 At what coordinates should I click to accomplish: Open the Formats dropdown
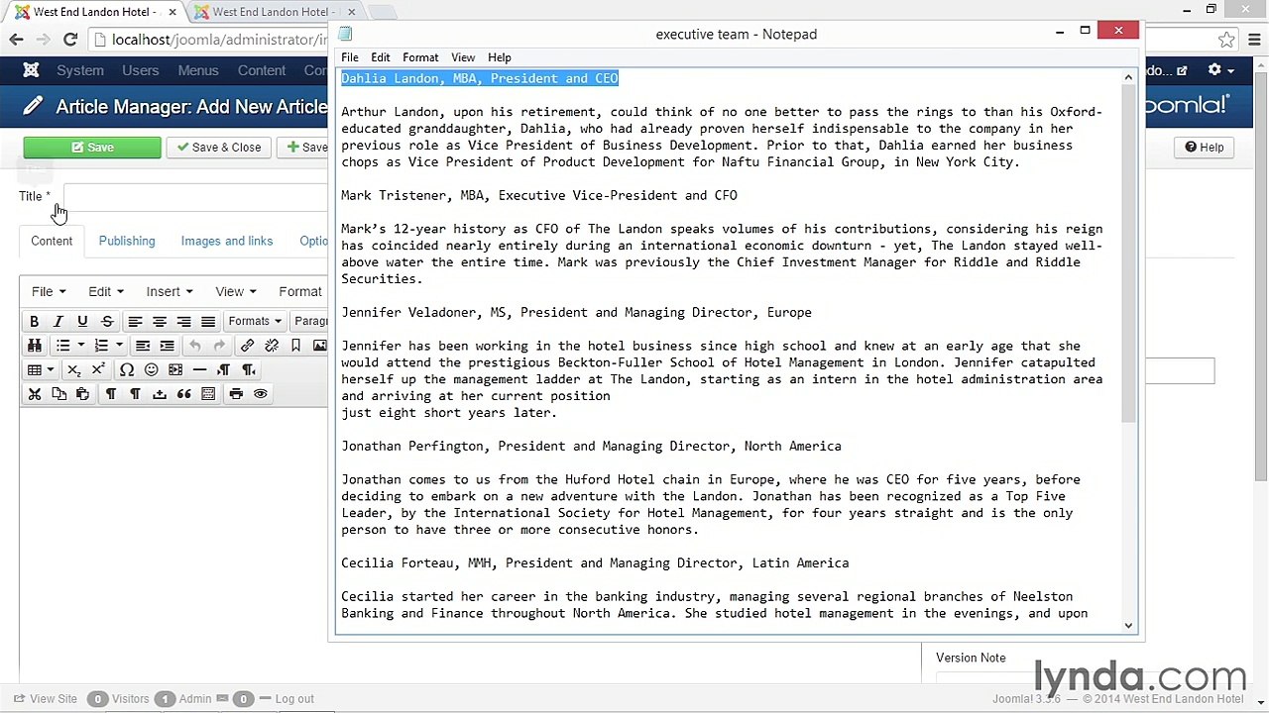click(x=255, y=321)
